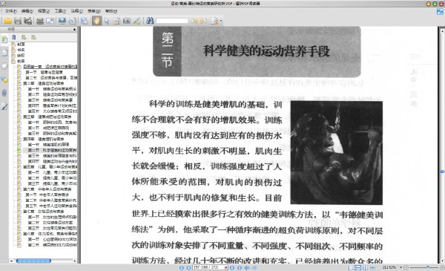This screenshot has width=445, height=271.
Task: Select the arrow selection tool
Action: click(107, 21)
